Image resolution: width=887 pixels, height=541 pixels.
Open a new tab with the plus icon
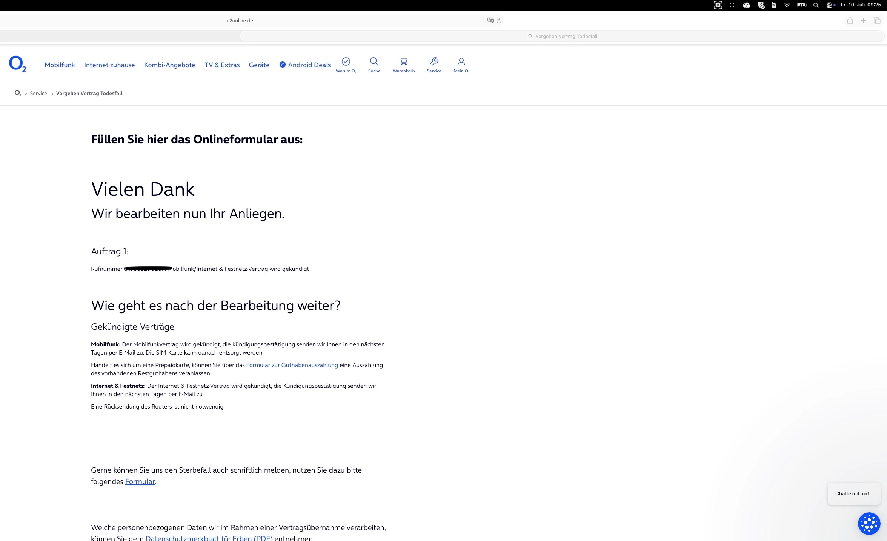click(x=863, y=21)
